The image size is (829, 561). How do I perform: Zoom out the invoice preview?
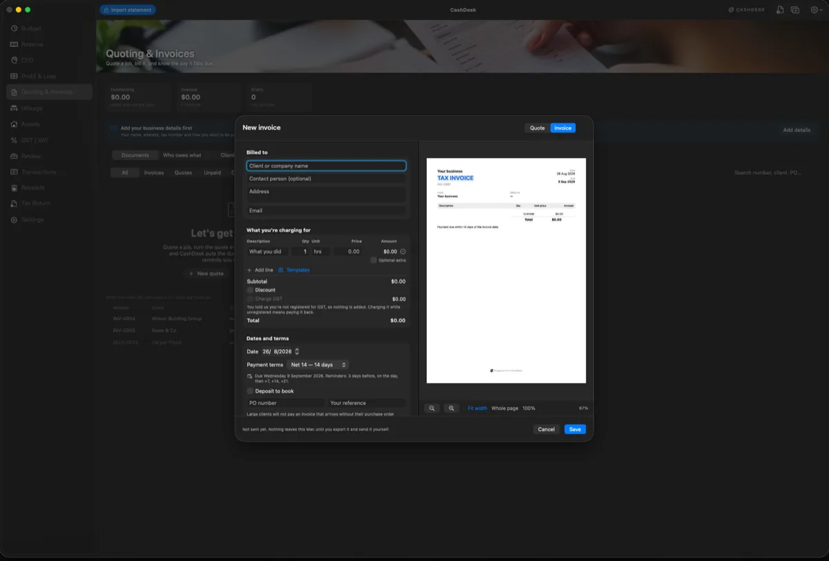point(432,409)
